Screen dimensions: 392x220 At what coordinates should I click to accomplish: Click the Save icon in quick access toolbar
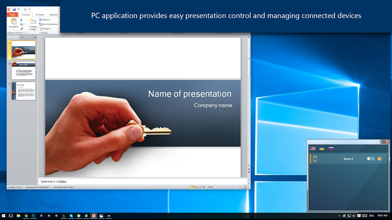click(14, 9)
